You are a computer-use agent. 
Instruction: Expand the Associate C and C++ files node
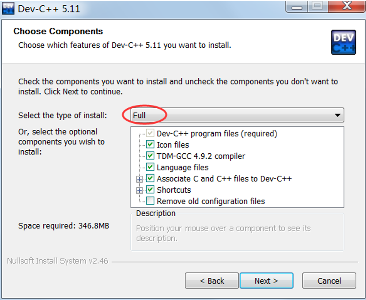(140, 179)
